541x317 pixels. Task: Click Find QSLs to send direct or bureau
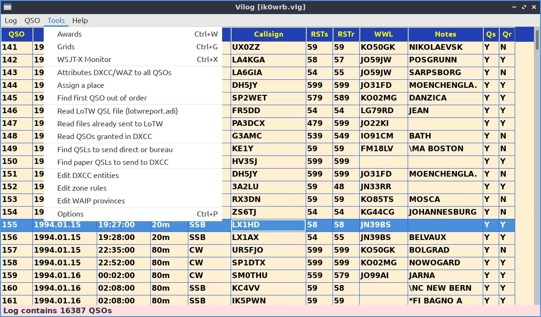(x=133, y=150)
